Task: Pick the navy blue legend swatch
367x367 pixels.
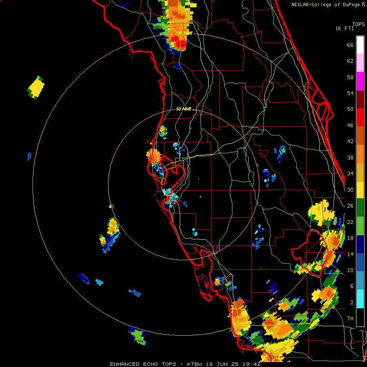Action: click(360, 244)
